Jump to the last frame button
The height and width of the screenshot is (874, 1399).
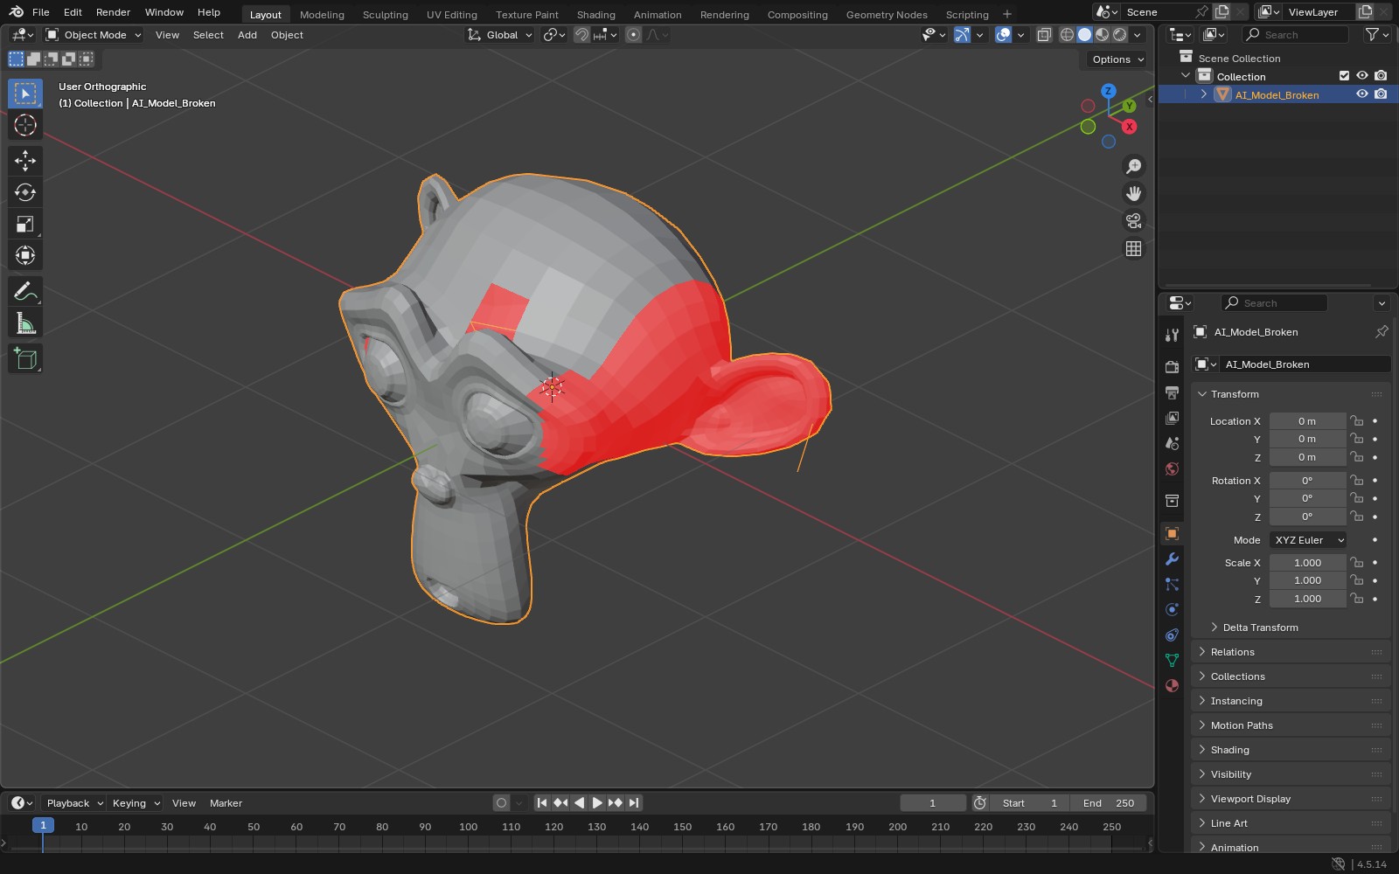pos(634,802)
